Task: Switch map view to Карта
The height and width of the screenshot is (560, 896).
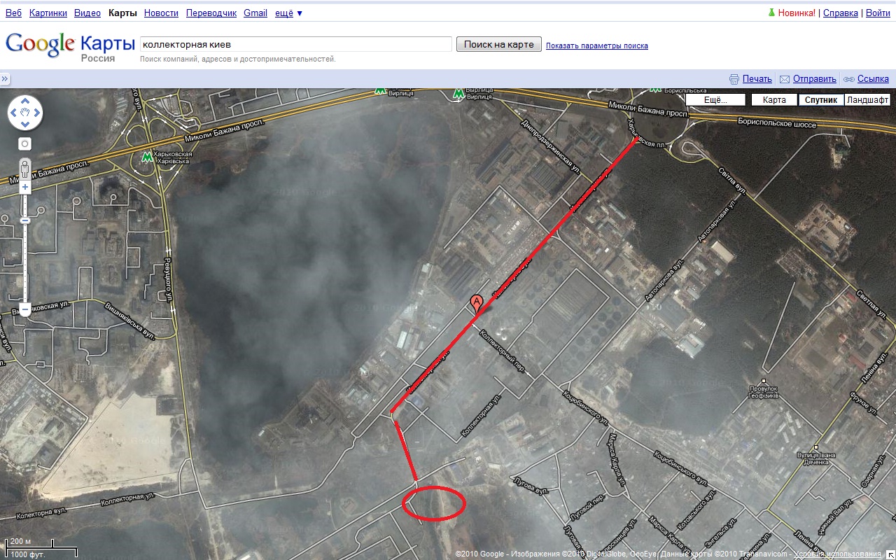Action: (x=774, y=100)
